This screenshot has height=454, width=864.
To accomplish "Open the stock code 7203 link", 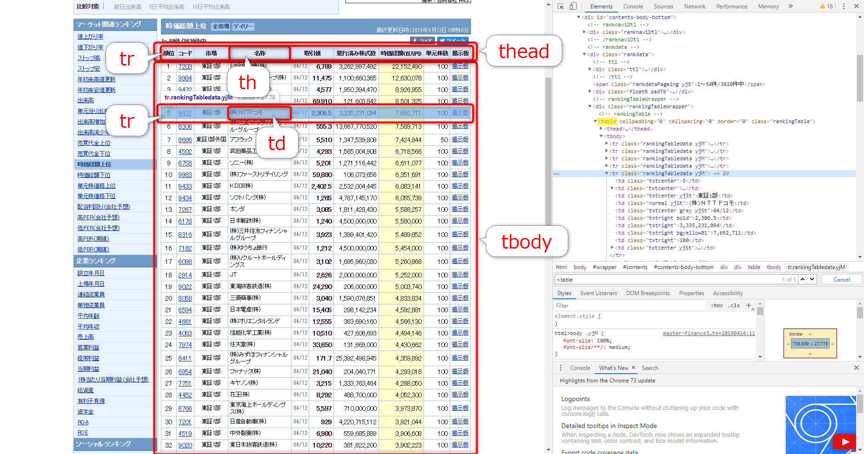I will [x=185, y=66].
